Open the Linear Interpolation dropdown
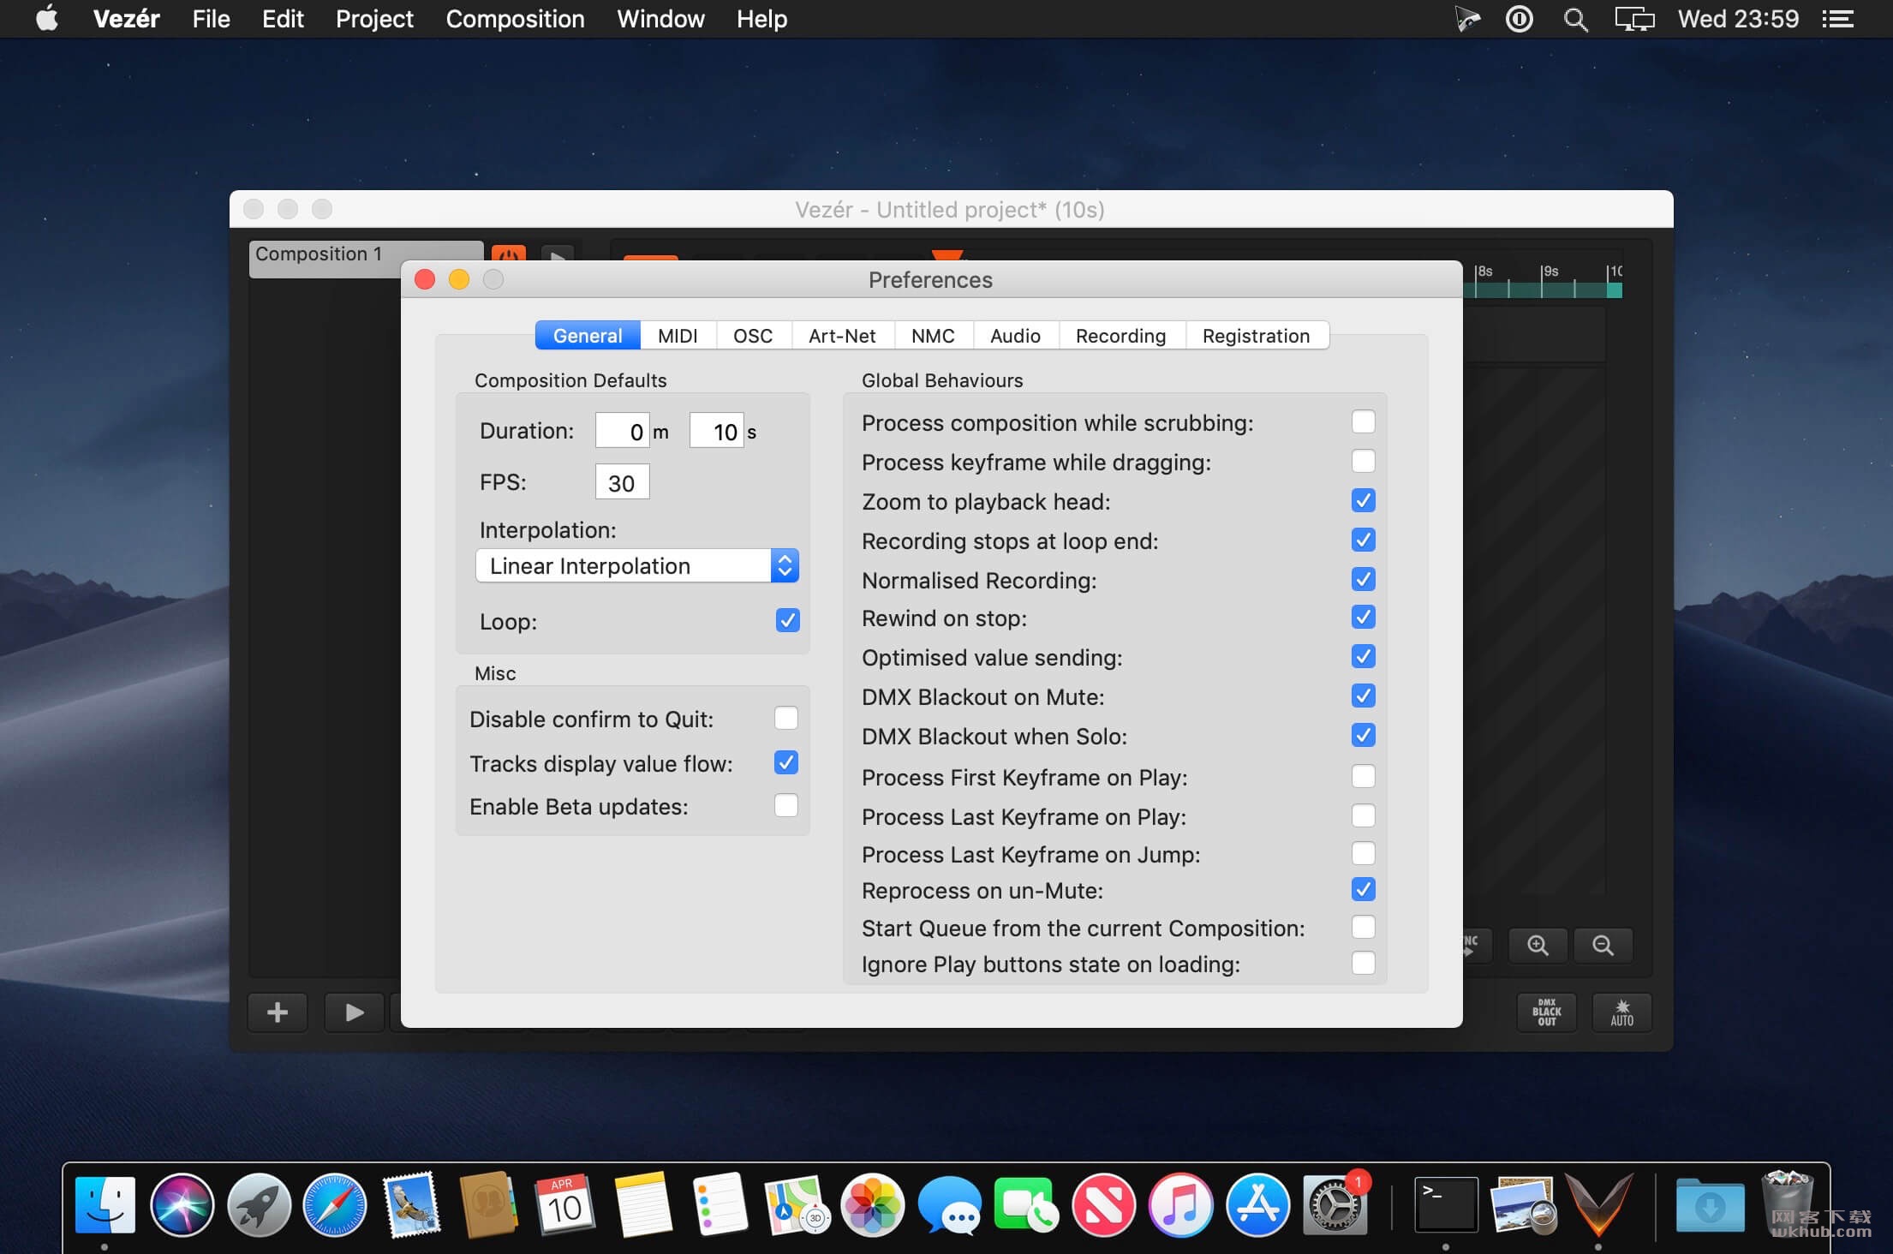Image resolution: width=1893 pixels, height=1254 pixels. click(637, 565)
